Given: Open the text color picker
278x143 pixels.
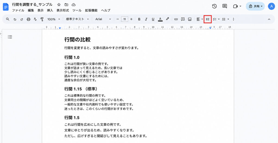Looking at the screenshot, I should 160,19.
